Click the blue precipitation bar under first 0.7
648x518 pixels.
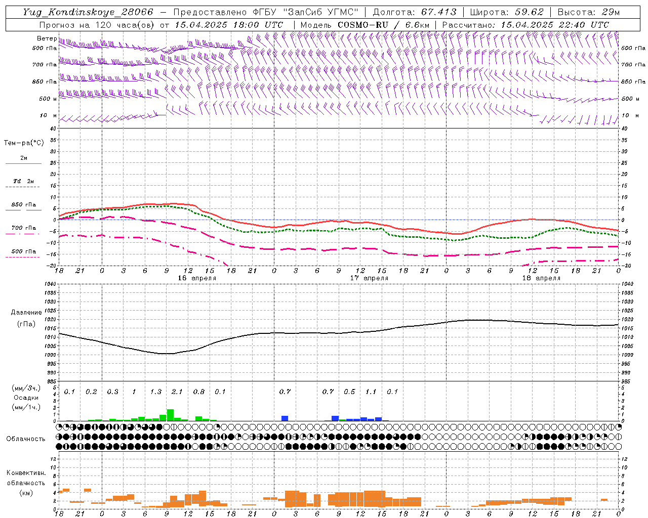point(285,418)
